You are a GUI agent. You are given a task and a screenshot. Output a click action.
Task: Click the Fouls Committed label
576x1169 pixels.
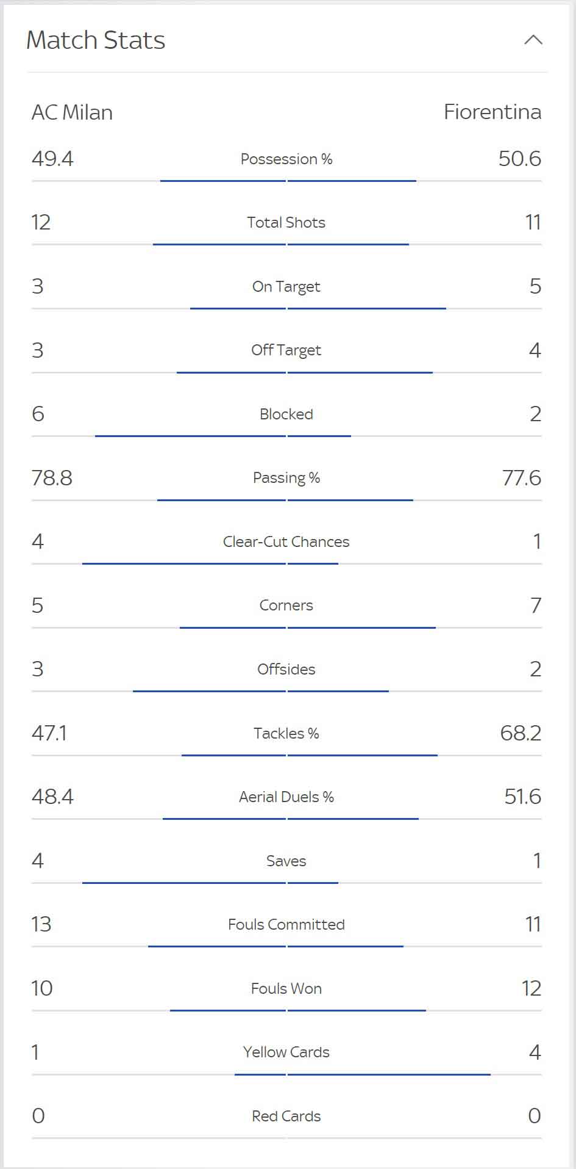tap(286, 925)
